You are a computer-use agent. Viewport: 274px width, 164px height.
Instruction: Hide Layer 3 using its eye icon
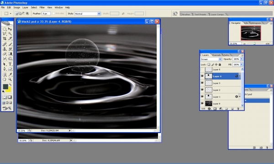[x=202, y=83]
